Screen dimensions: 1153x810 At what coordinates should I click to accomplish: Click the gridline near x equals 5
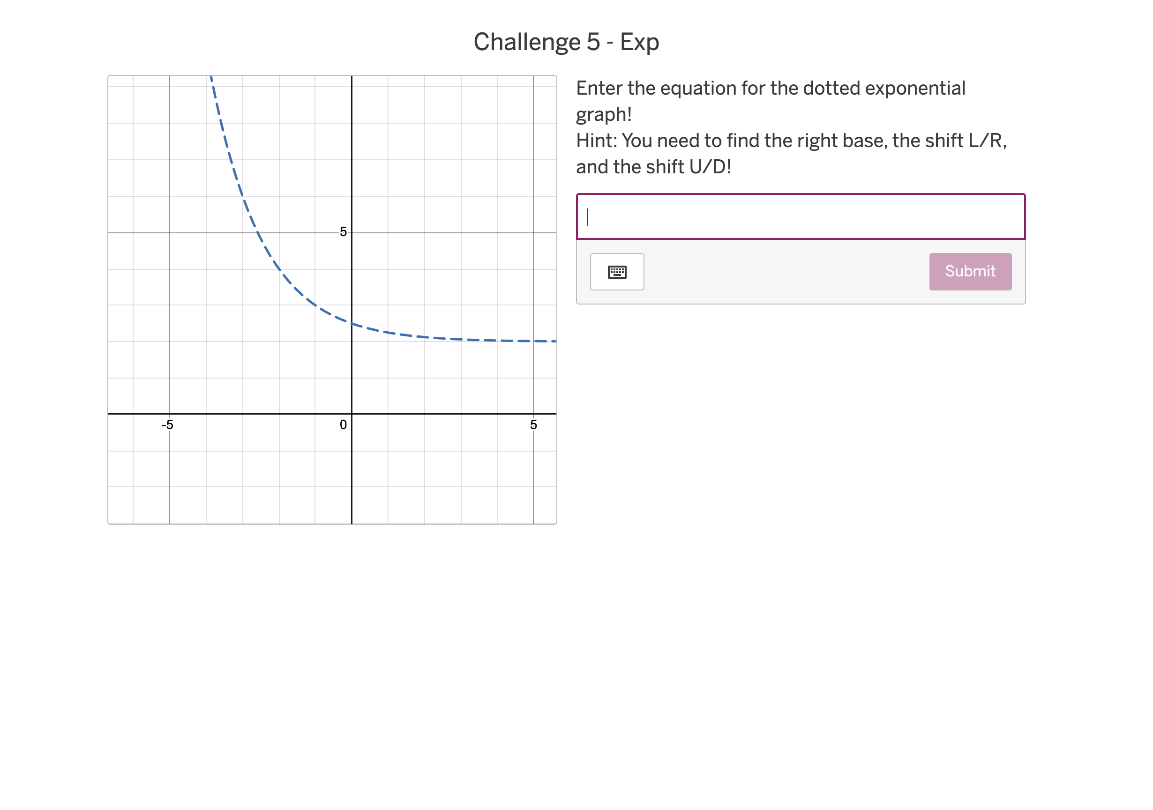pos(533,301)
